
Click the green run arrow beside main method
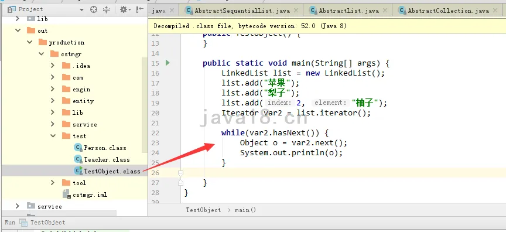point(167,63)
